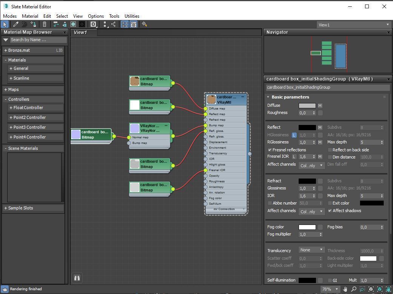The image size is (393, 294).
Task: Toggle the HGlossiness L lock button
Action: pos(294,135)
